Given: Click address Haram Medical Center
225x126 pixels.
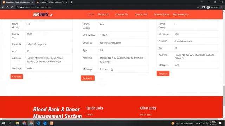Looking at the screenshot, I should click(x=45, y=60).
